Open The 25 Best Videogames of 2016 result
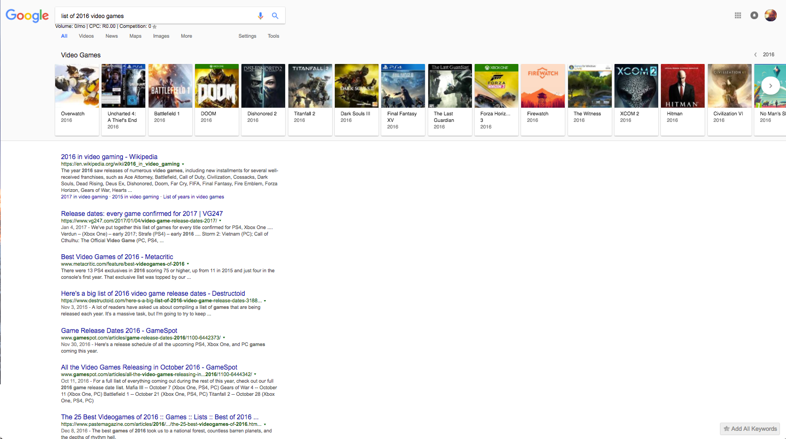The height and width of the screenshot is (439, 786). 160,417
